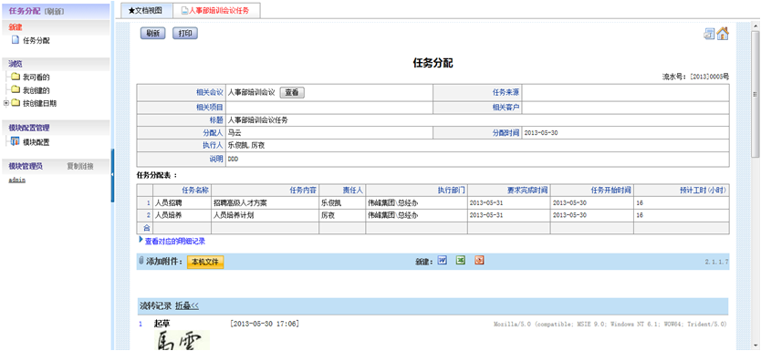Collapse the sidebar with the splitter arrow
The height and width of the screenshot is (351, 761).
click(x=112, y=174)
